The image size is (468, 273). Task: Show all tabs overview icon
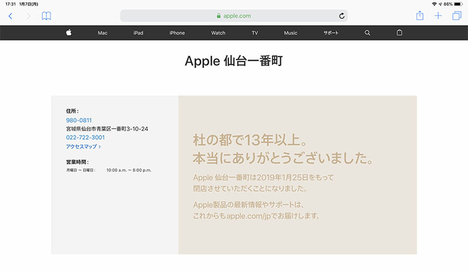[457, 16]
